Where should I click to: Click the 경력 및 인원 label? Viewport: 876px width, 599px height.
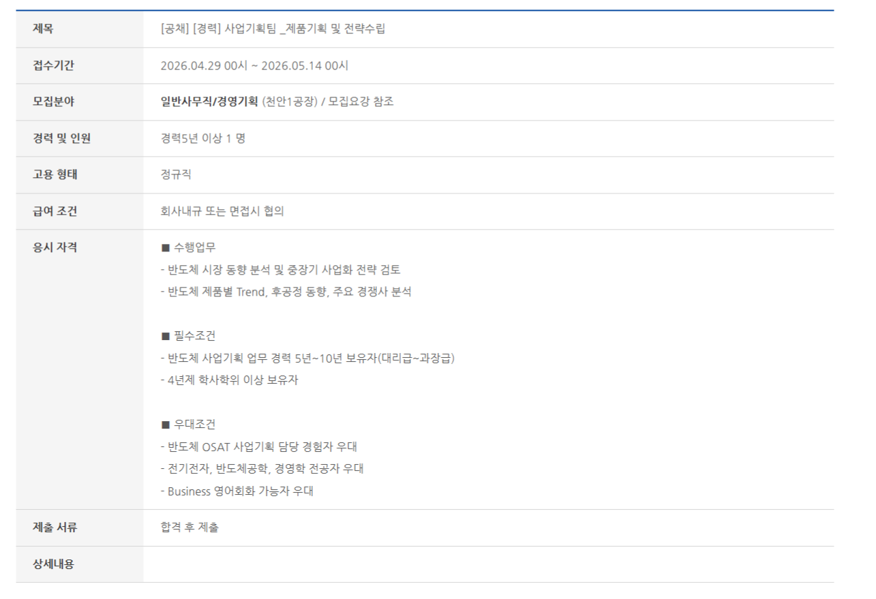[61, 138]
